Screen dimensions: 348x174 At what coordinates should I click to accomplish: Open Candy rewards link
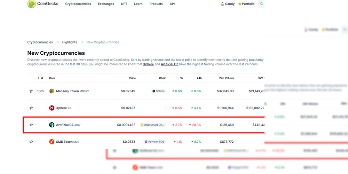click(228, 4)
